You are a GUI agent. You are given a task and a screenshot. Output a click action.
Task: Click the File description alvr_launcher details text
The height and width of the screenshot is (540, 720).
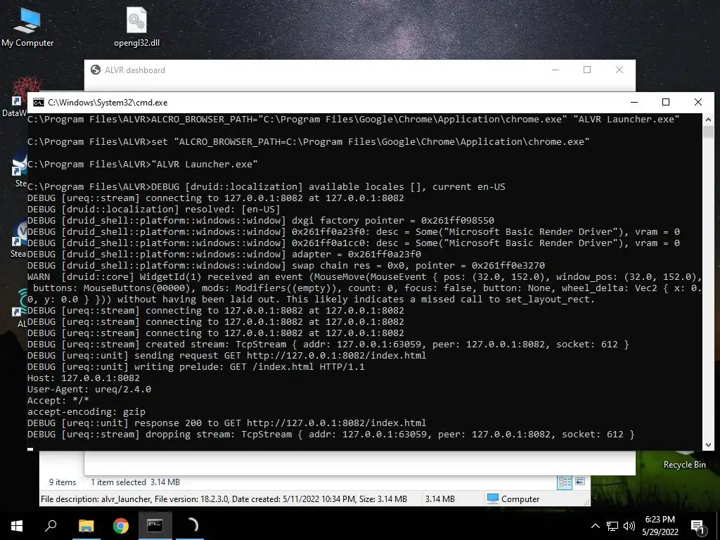tap(224, 499)
